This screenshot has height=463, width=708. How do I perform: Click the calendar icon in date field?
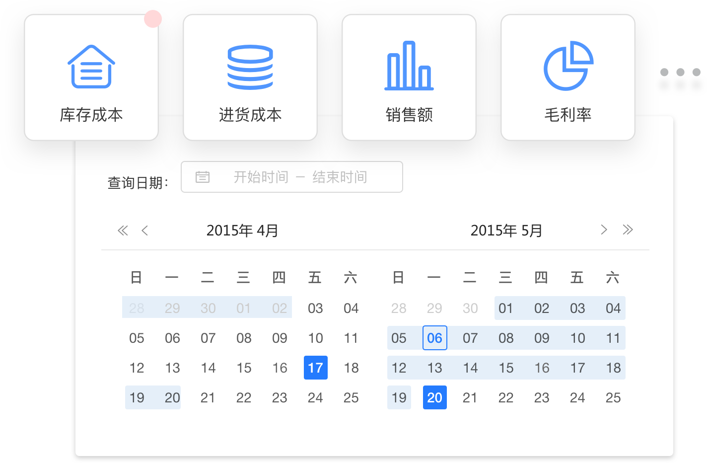[x=203, y=177]
